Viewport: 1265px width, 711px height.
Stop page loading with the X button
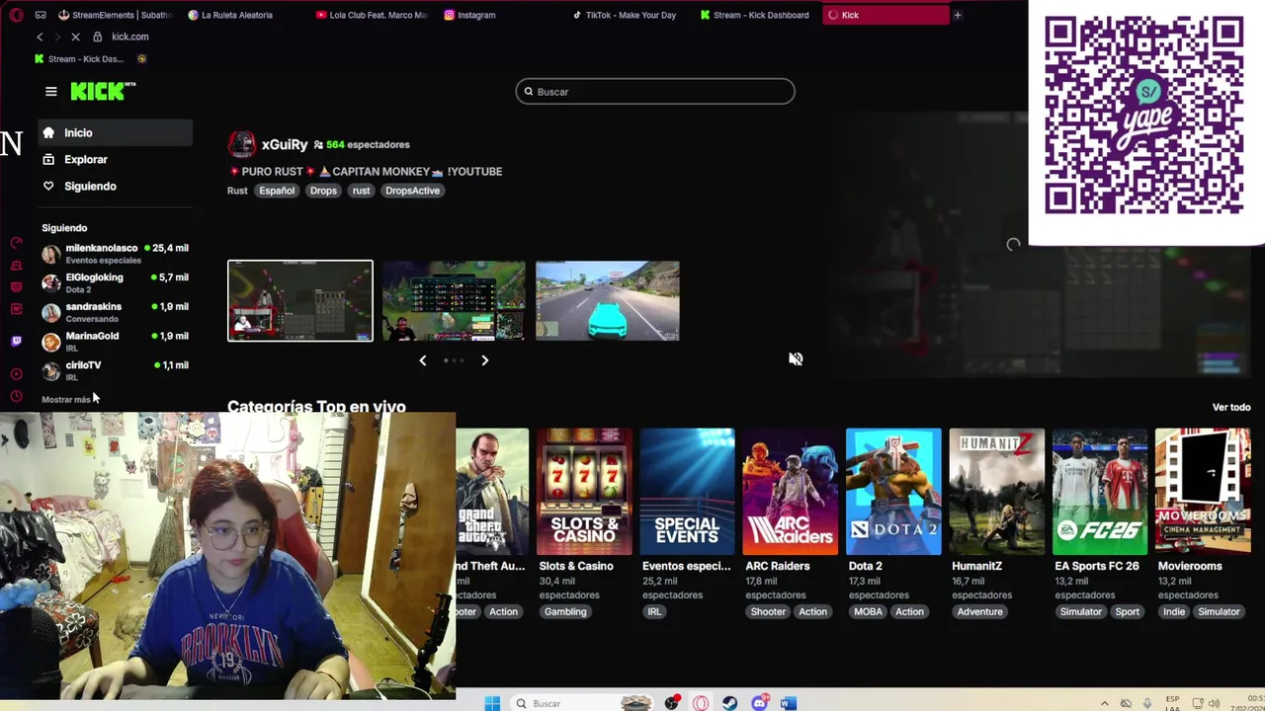tap(75, 37)
